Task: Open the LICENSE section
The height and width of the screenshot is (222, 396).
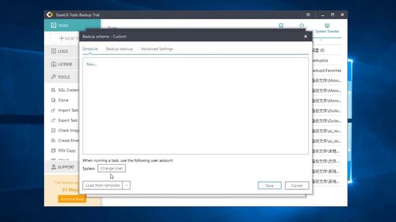Action: 62,64
